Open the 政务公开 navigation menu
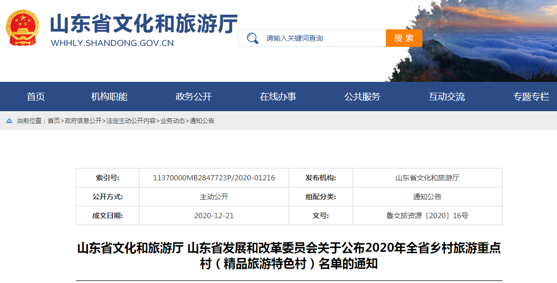The image size is (557, 283). 193,97
